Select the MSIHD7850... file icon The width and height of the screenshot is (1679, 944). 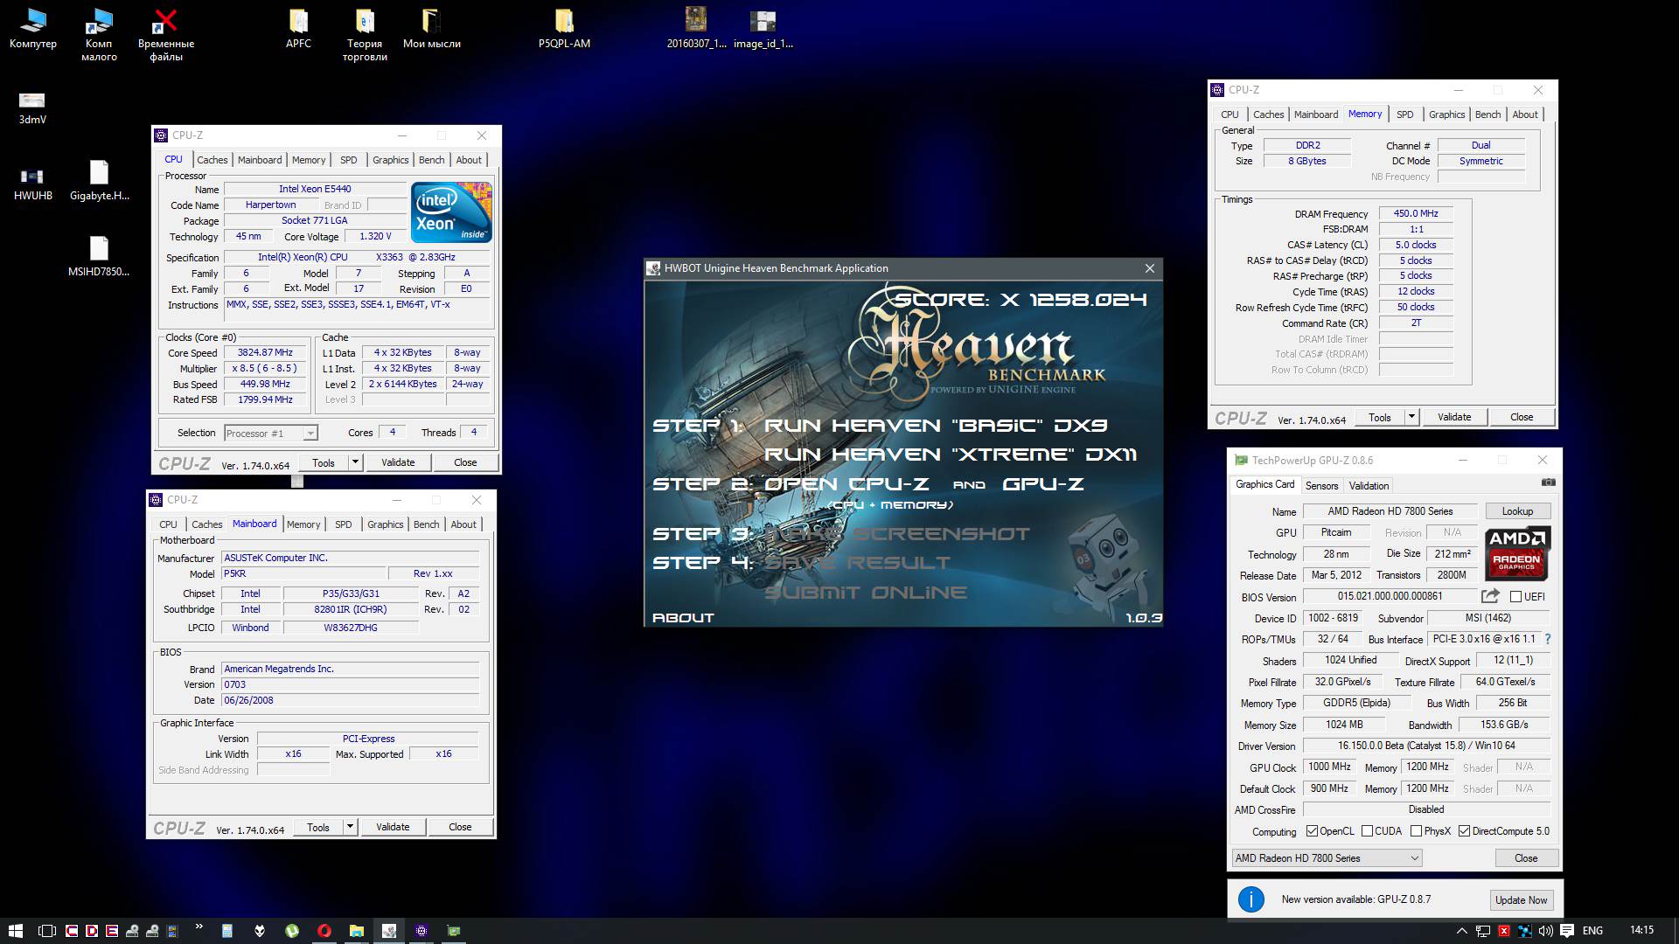(x=99, y=256)
